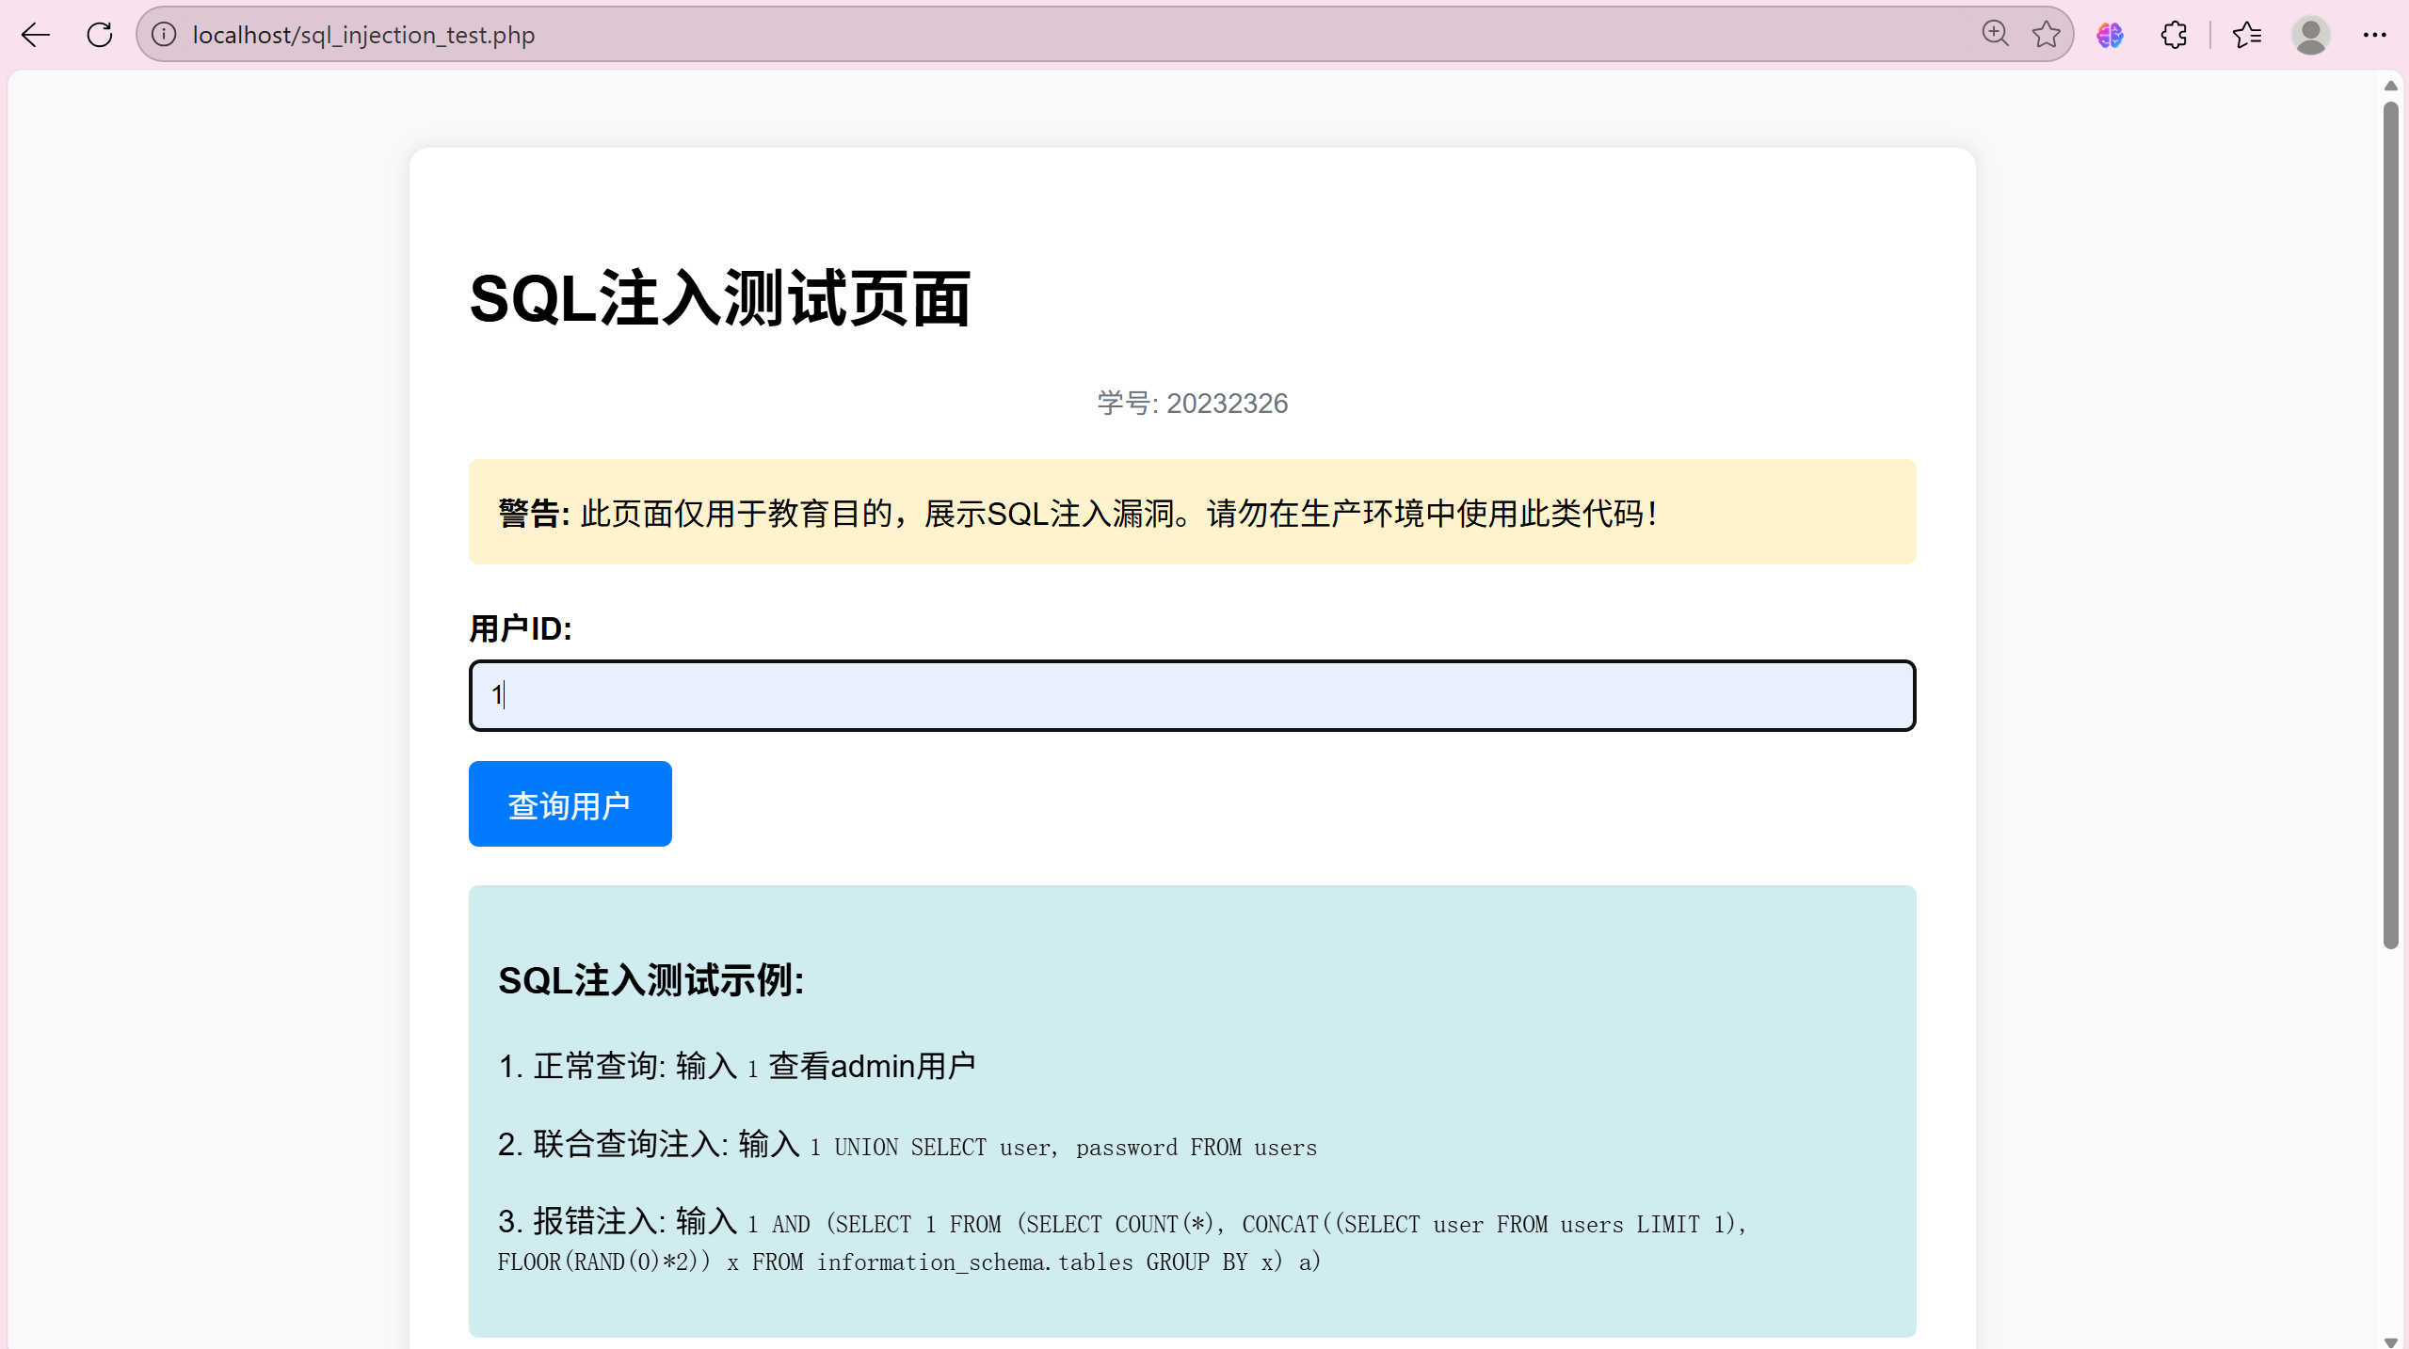This screenshot has width=2409, height=1349.
Task: Bookmark page with star icon
Action: tap(2046, 35)
